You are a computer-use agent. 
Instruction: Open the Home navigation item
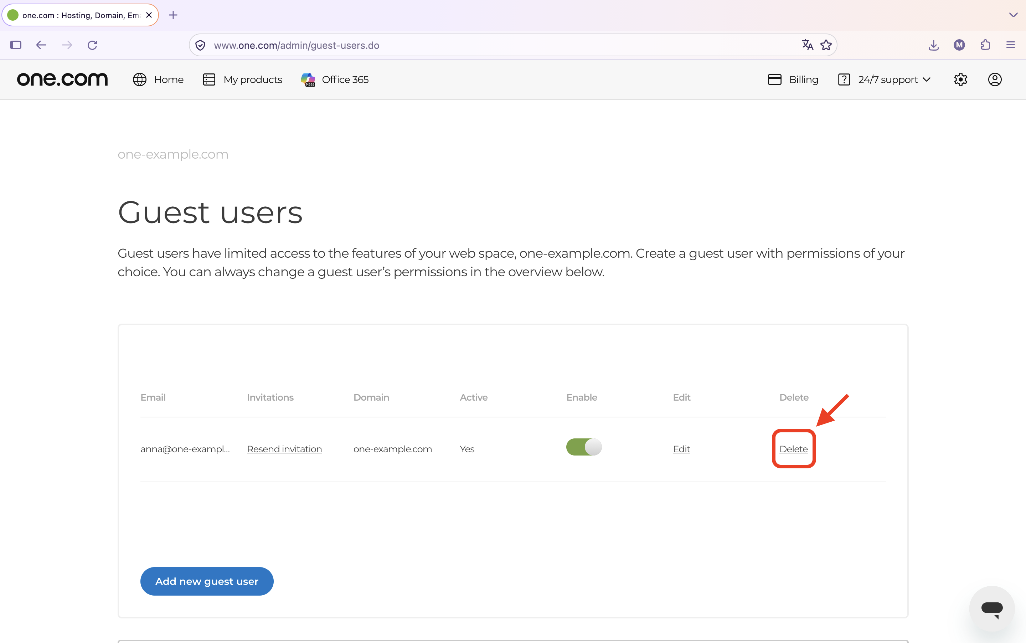(x=158, y=79)
